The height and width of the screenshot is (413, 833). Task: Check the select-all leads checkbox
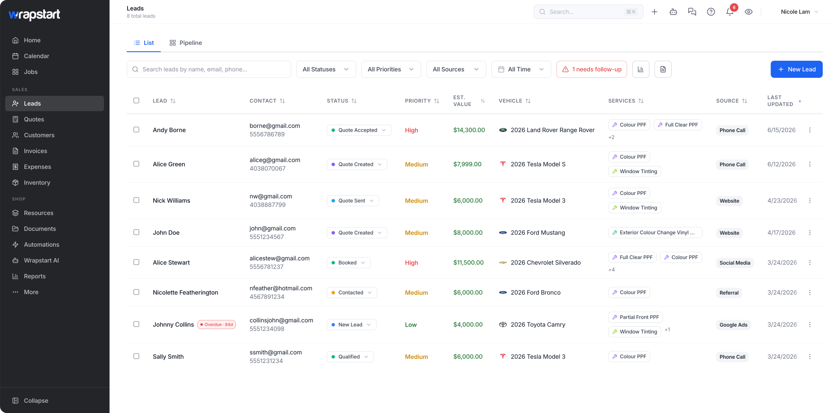pyautogui.click(x=137, y=100)
